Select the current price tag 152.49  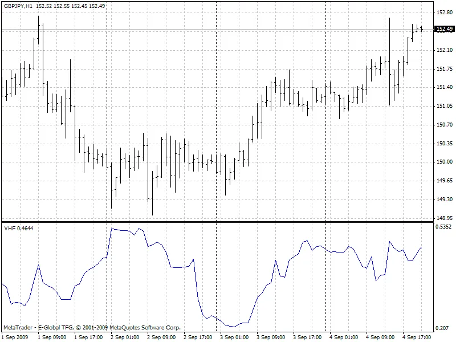click(443, 29)
